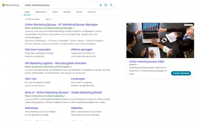The width and height of the screenshot is (198, 121).
Task: Select the ALLES tab
Action: (27, 12)
